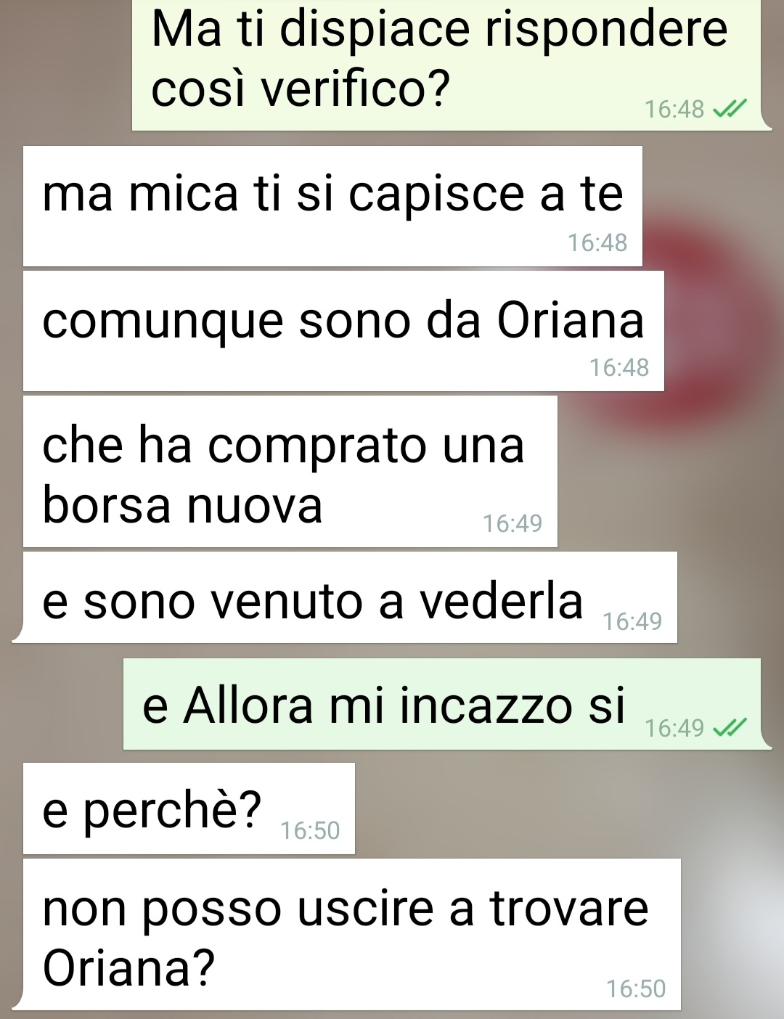Tap the word 'Oriana?' in the last message
The height and width of the screenshot is (1019, 784).
129,967
